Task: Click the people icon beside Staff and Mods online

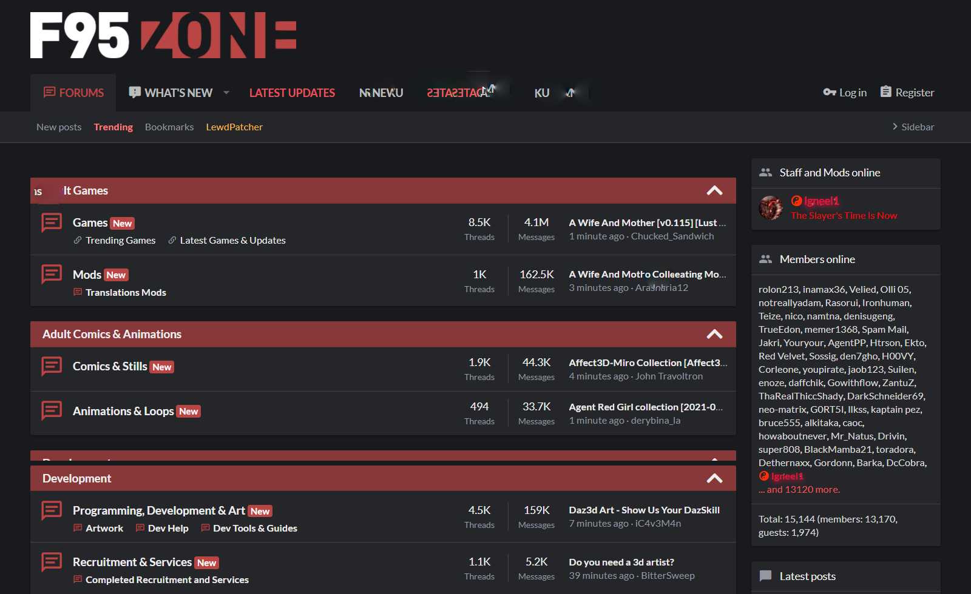Action: [x=766, y=173]
